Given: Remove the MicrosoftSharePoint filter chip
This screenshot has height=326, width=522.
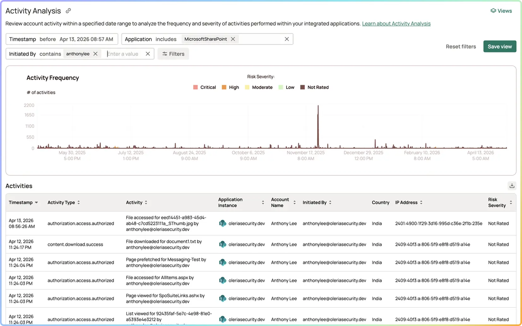Looking at the screenshot, I should click(233, 39).
